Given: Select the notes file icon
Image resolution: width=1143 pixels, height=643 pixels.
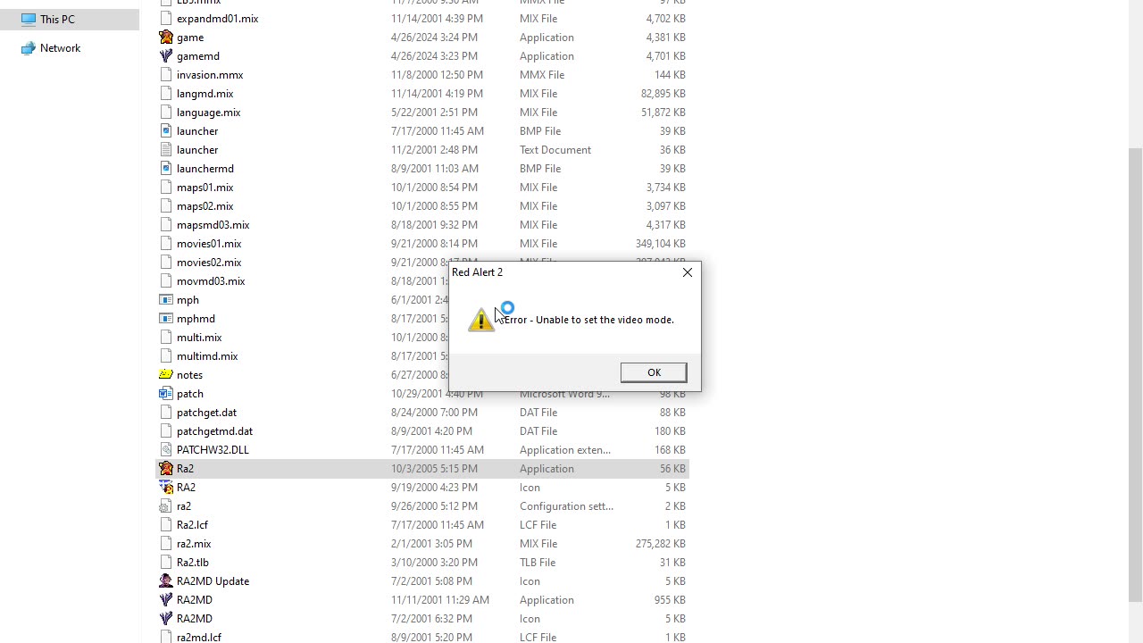Looking at the screenshot, I should [x=166, y=375].
